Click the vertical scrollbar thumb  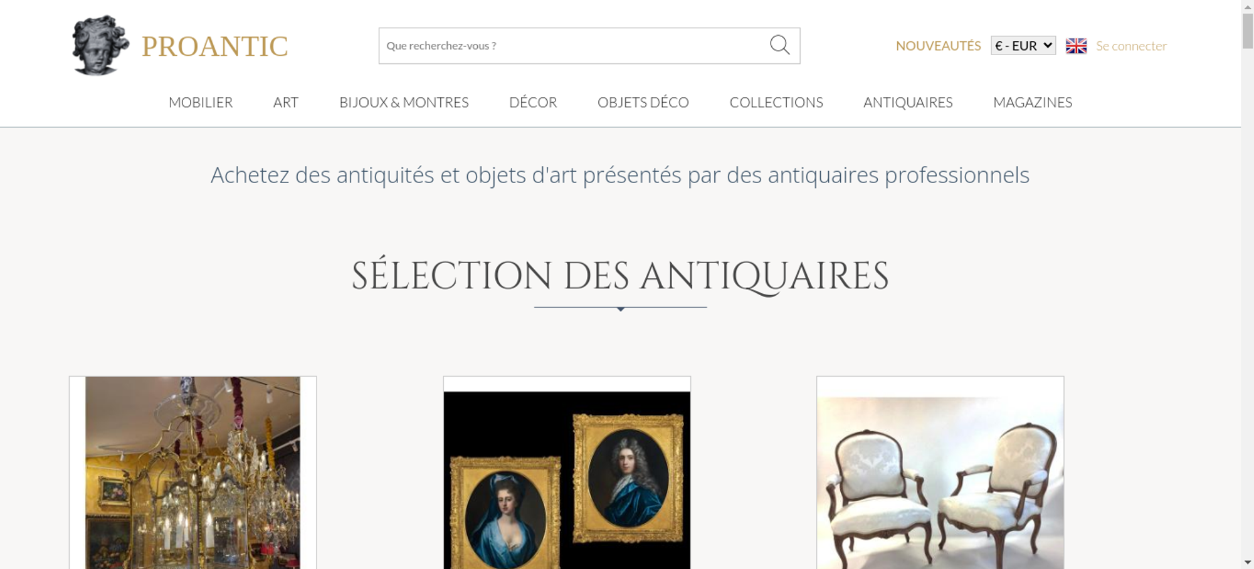point(1248,31)
